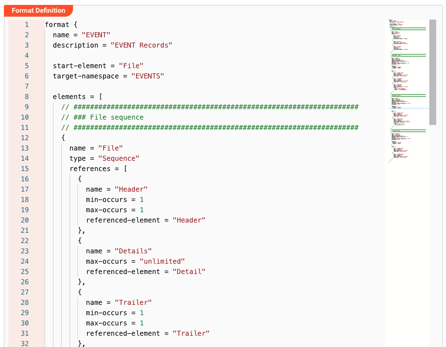Switch to the Format Definition tab

click(38, 10)
